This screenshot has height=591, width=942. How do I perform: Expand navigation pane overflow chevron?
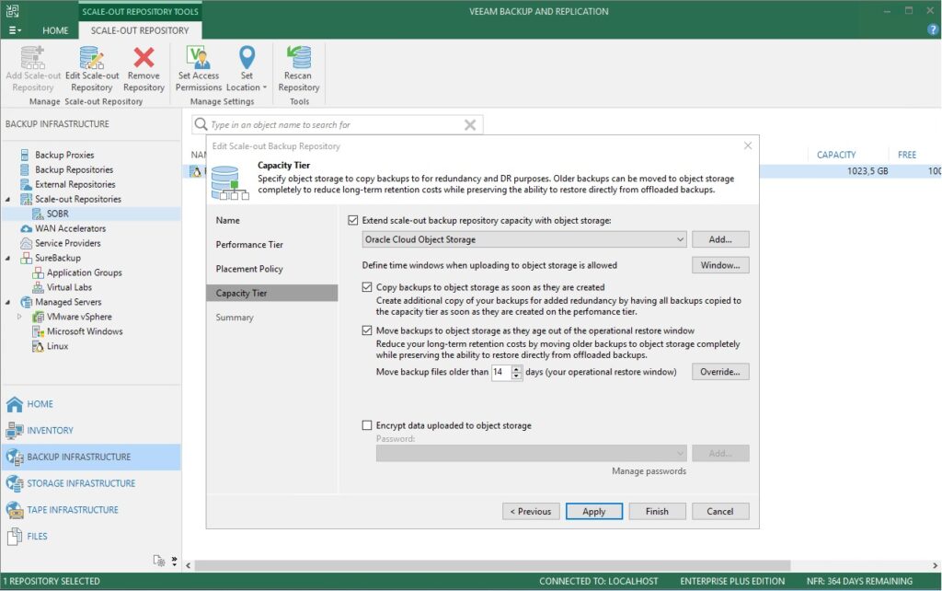click(x=174, y=561)
